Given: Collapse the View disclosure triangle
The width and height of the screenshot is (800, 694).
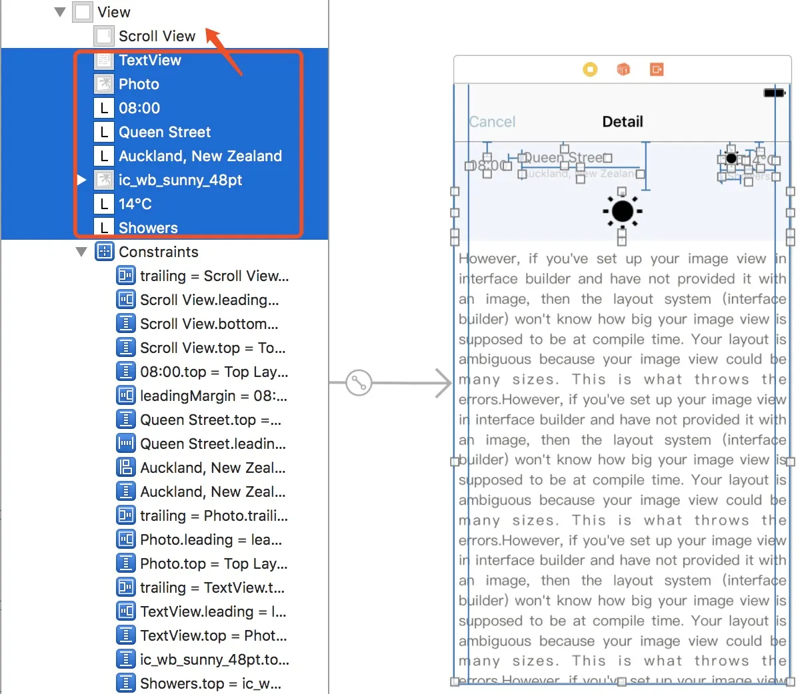Looking at the screenshot, I should 60,12.
